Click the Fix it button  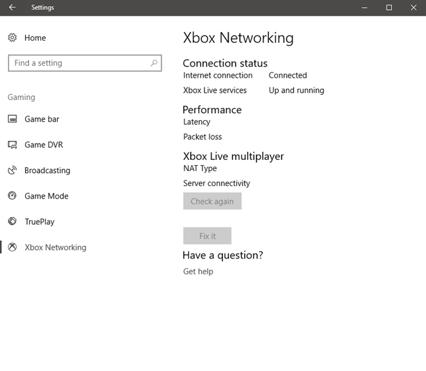coord(207,235)
